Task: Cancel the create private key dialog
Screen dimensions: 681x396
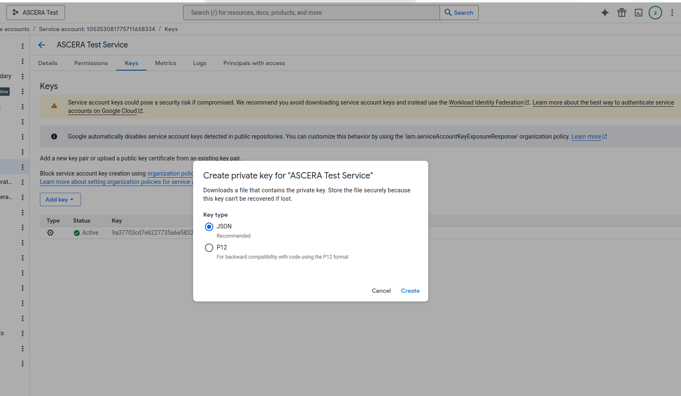Action: coord(381,291)
